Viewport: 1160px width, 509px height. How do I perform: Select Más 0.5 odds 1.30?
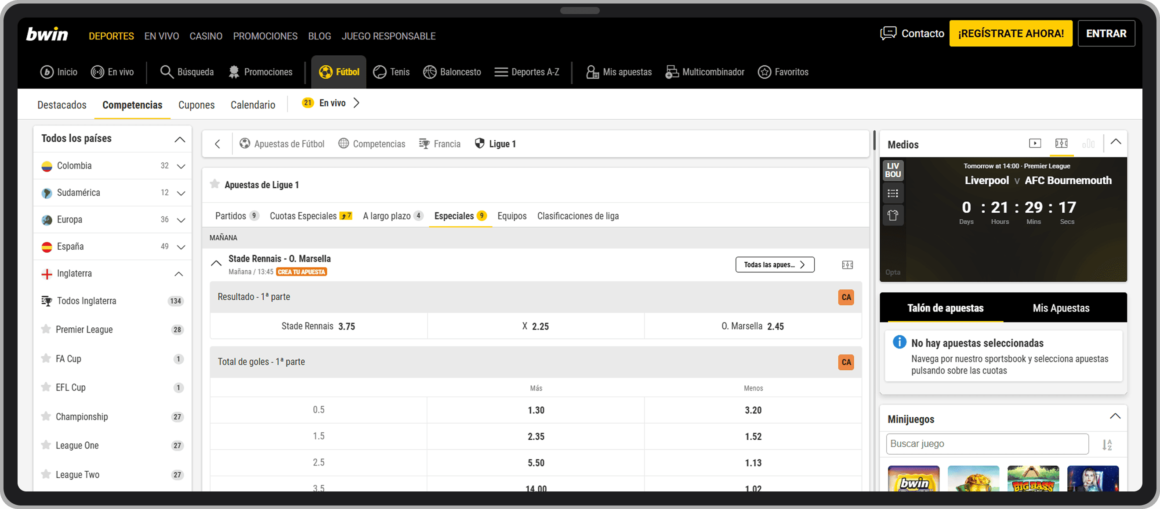[x=536, y=410]
